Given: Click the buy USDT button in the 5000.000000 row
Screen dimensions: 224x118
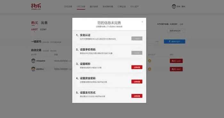Looking at the screenshot, I should click(176, 69).
